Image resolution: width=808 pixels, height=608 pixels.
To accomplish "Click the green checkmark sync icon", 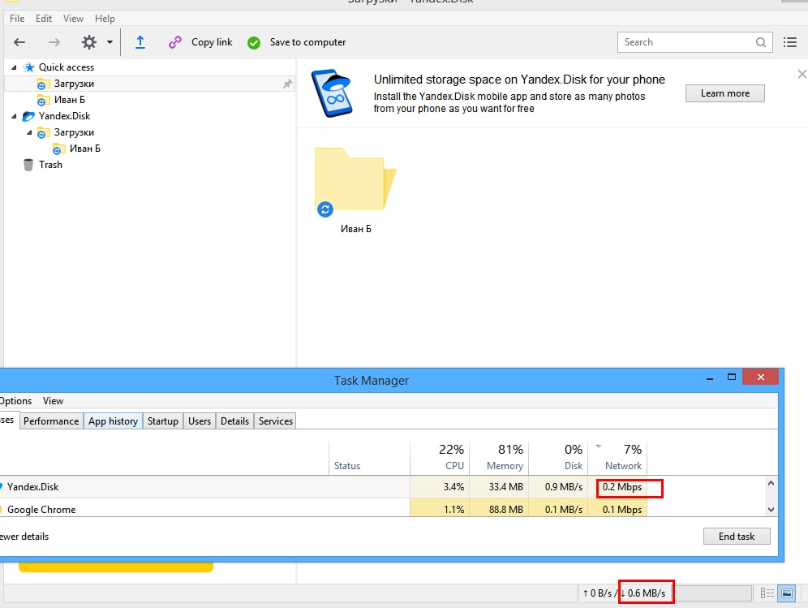I will (254, 43).
